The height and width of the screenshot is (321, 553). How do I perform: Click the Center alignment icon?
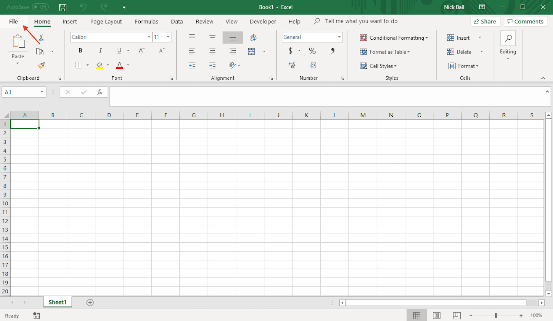212,51
